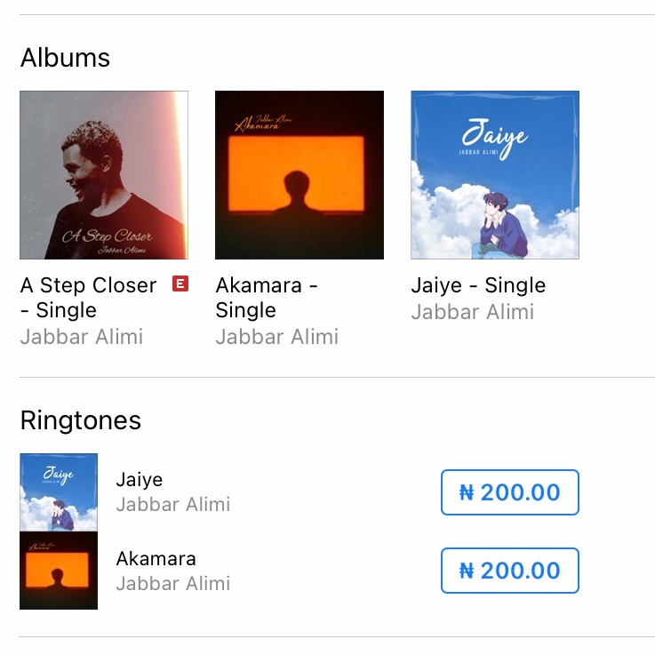Buy the Jaiye ringtone for ₦200.00

pyautogui.click(x=510, y=492)
